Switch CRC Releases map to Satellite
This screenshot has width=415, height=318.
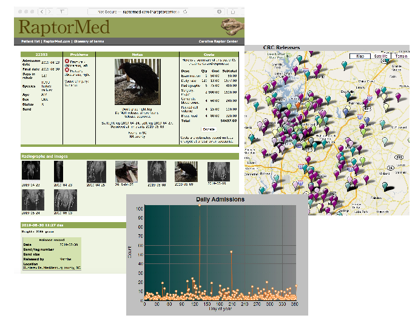click(x=380, y=56)
